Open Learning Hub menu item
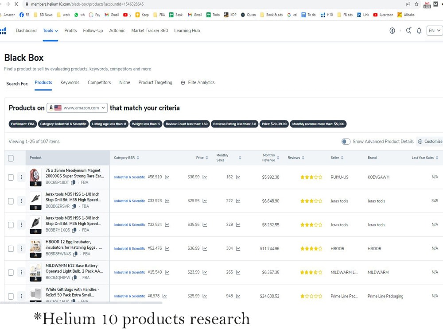The image size is (443, 332). point(187,31)
